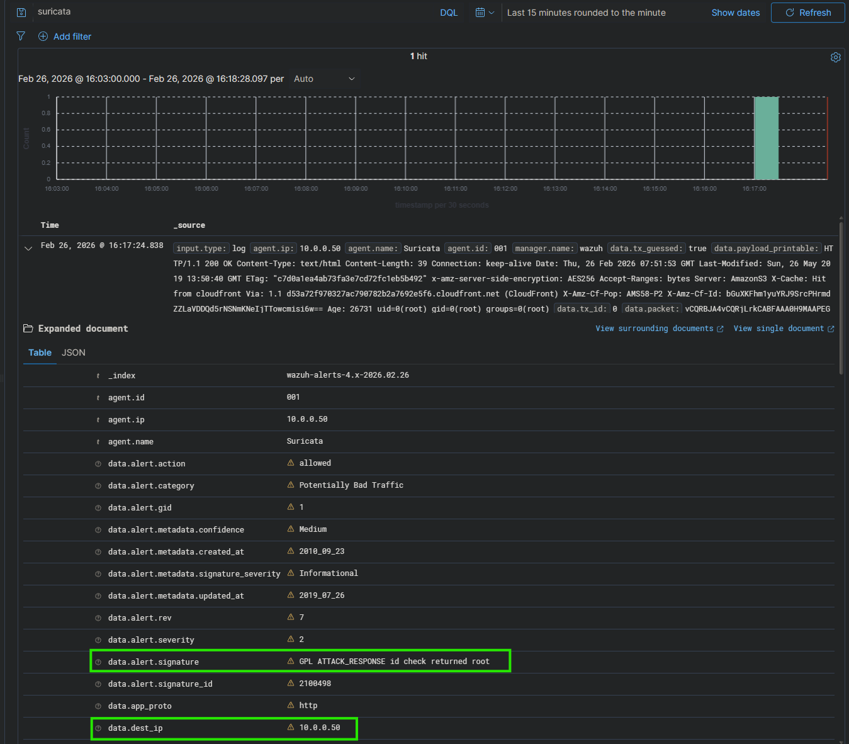Click the warning icon beside data.dest_ip value
The height and width of the screenshot is (744, 849).
tap(291, 728)
